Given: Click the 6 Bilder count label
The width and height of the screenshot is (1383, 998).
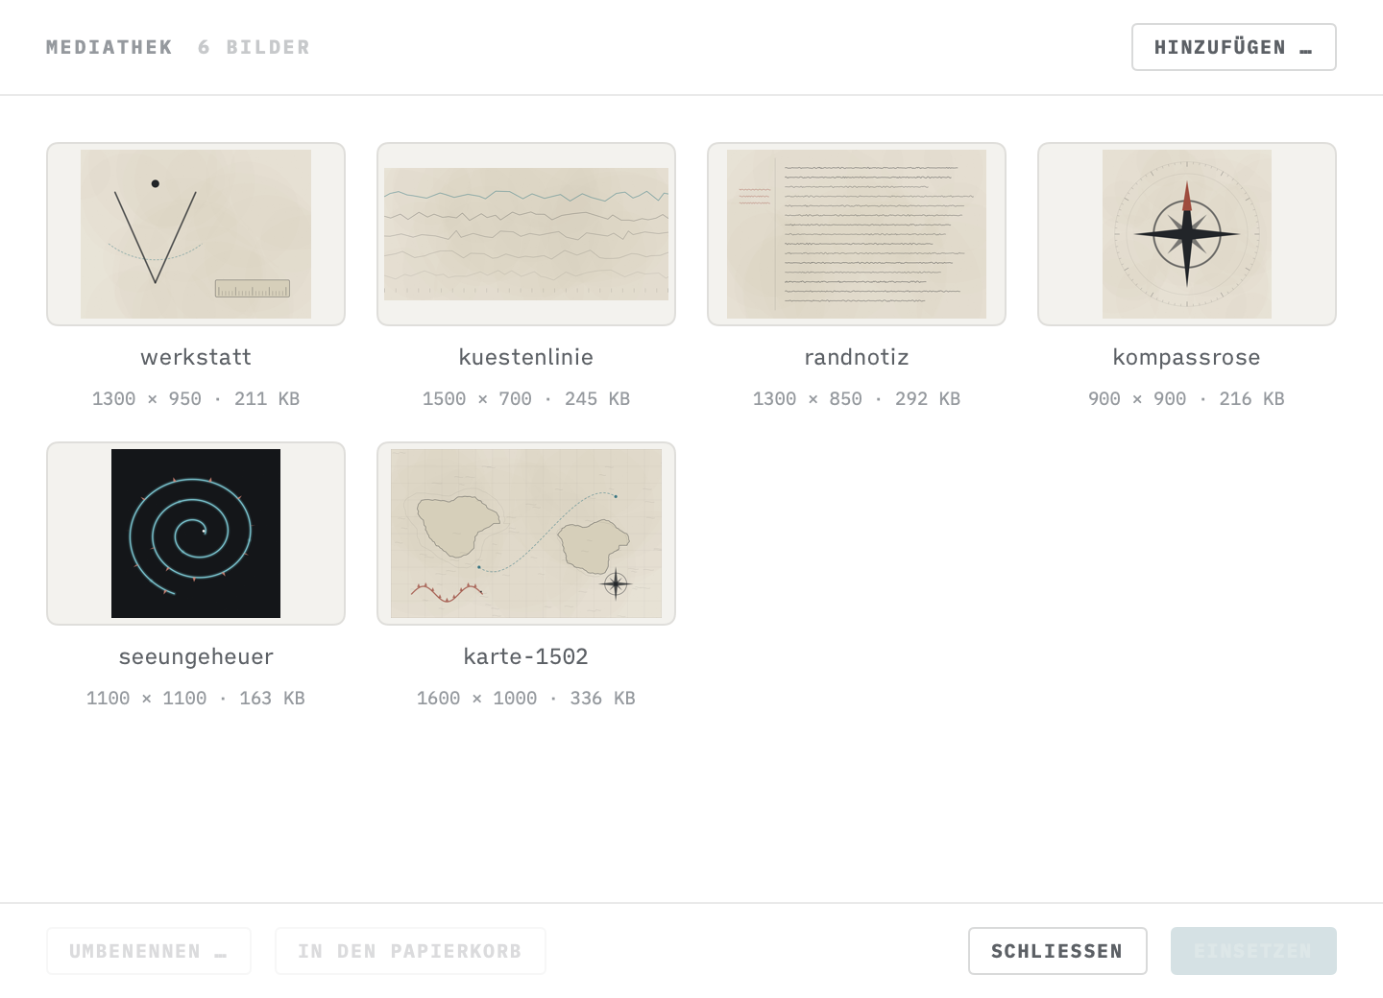Looking at the screenshot, I should (255, 47).
